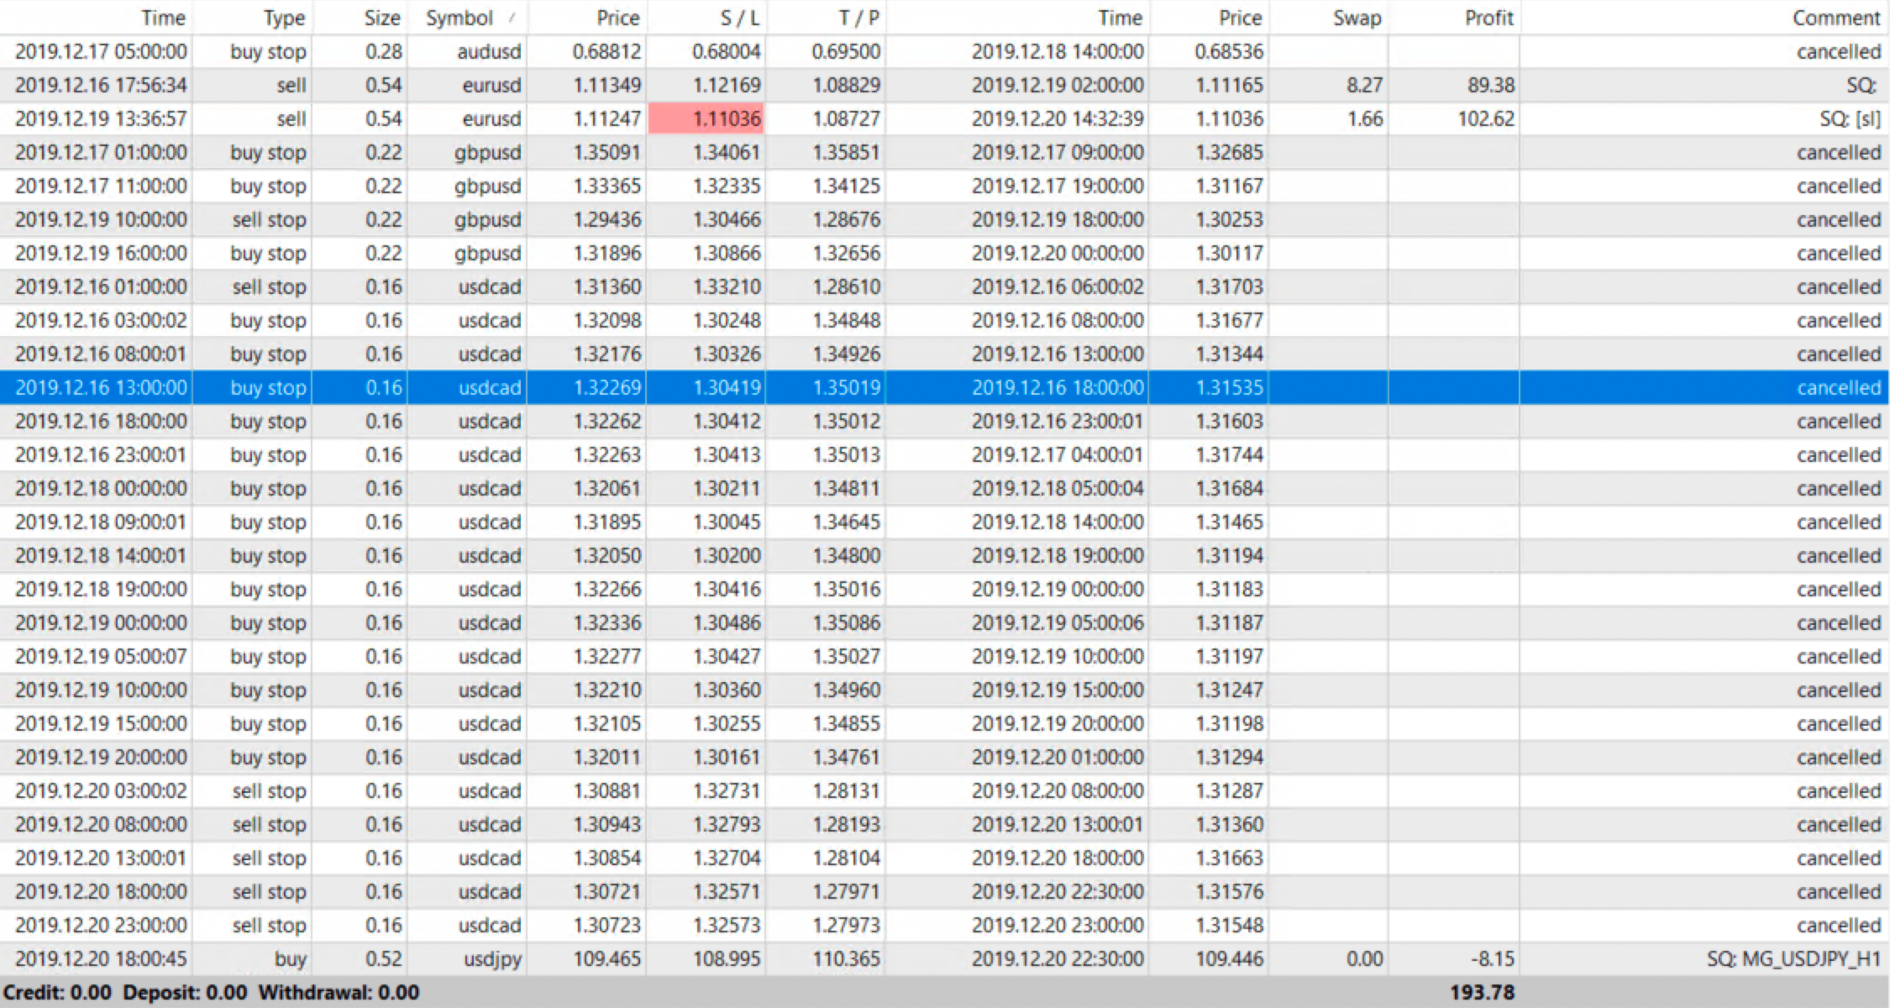Click the Comment column header
Image resolution: width=1890 pixels, height=1008 pixels.
(x=1835, y=18)
